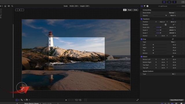Click Distort Top Left Y value

(174, 68)
